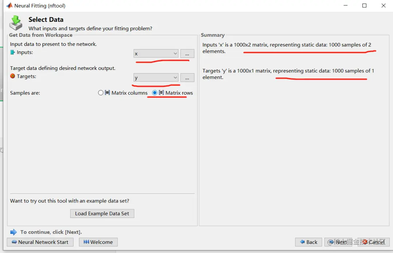Viewport: 393px width, 253px height.
Task: Return to the Welcome page
Action: 98,242
